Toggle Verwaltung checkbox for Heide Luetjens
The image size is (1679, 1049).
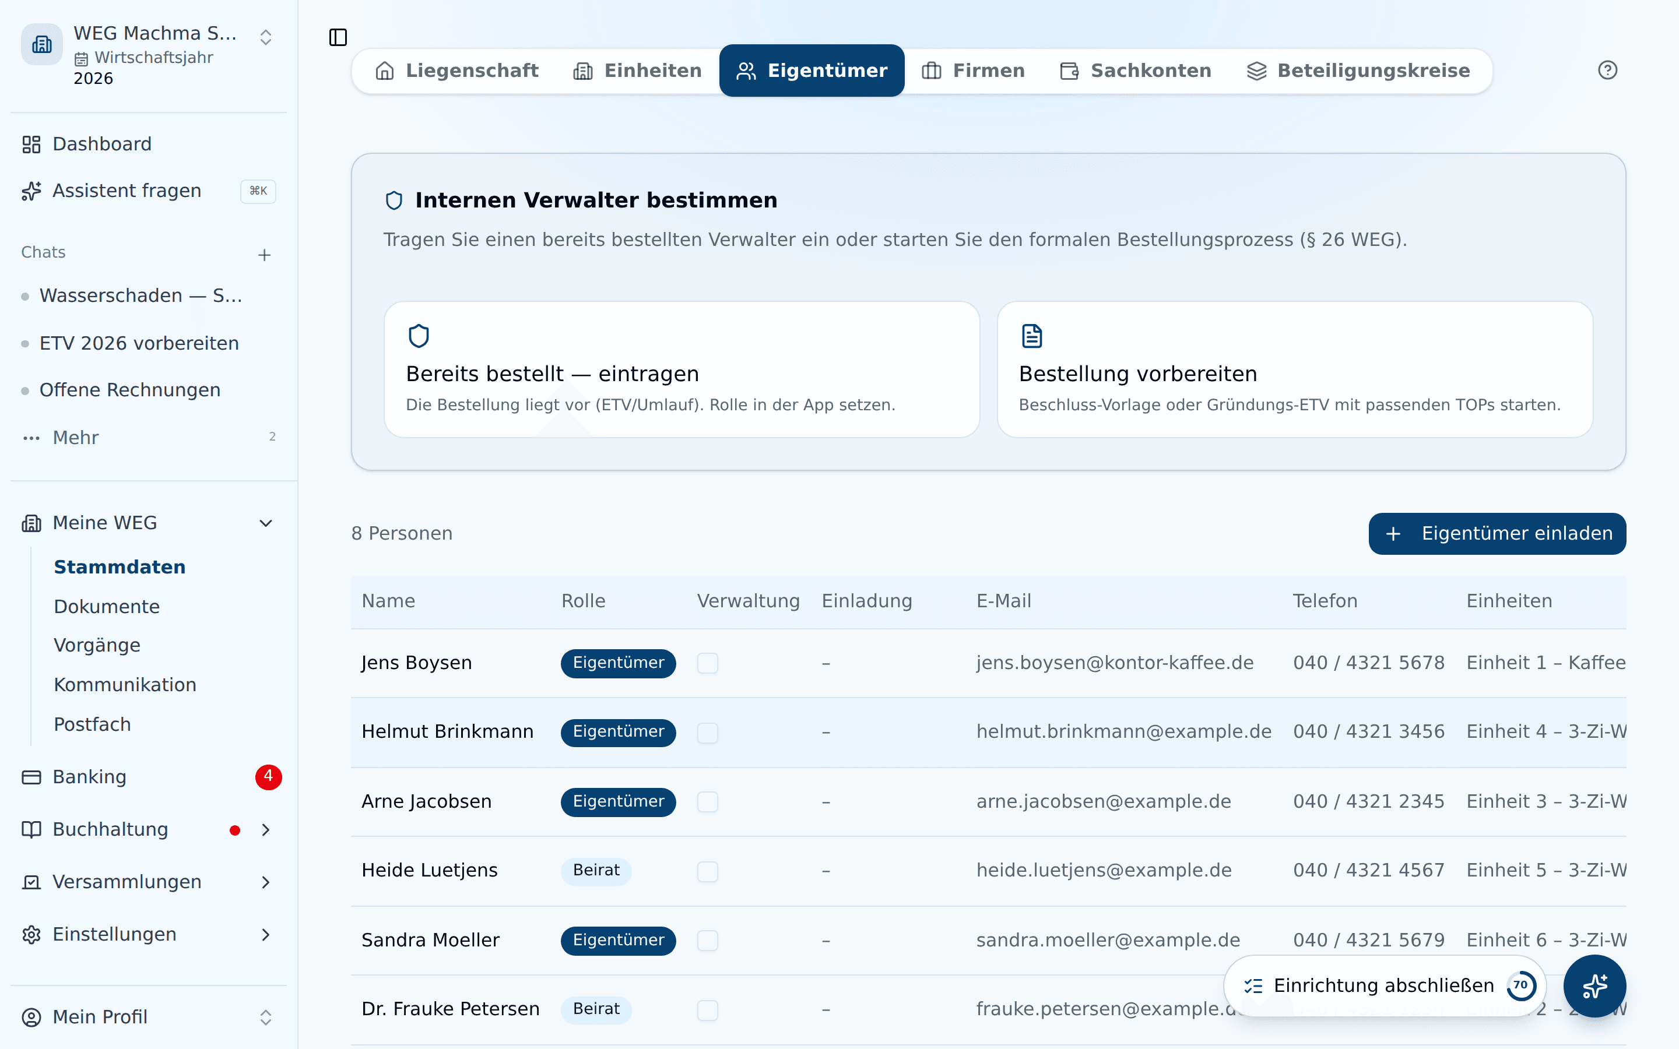[x=707, y=871]
